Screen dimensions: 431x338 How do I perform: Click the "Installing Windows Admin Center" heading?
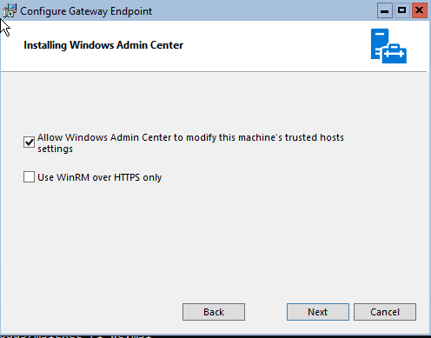tap(103, 45)
